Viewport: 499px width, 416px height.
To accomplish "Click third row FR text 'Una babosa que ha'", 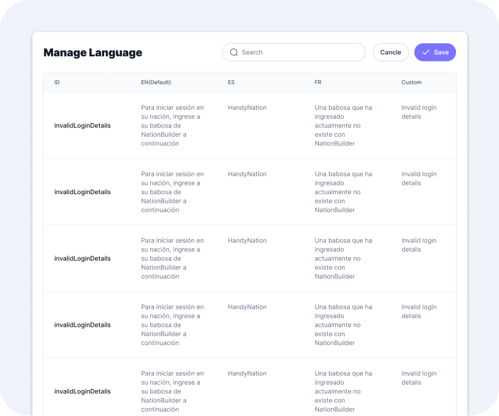I will point(343,259).
